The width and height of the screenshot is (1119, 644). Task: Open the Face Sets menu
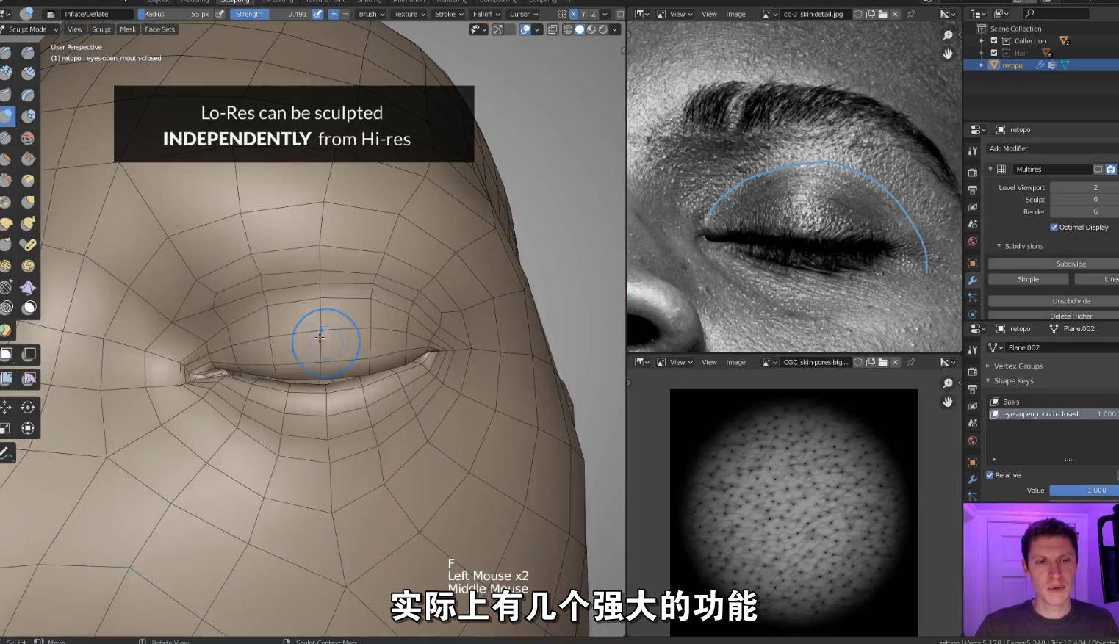(x=159, y=29)
